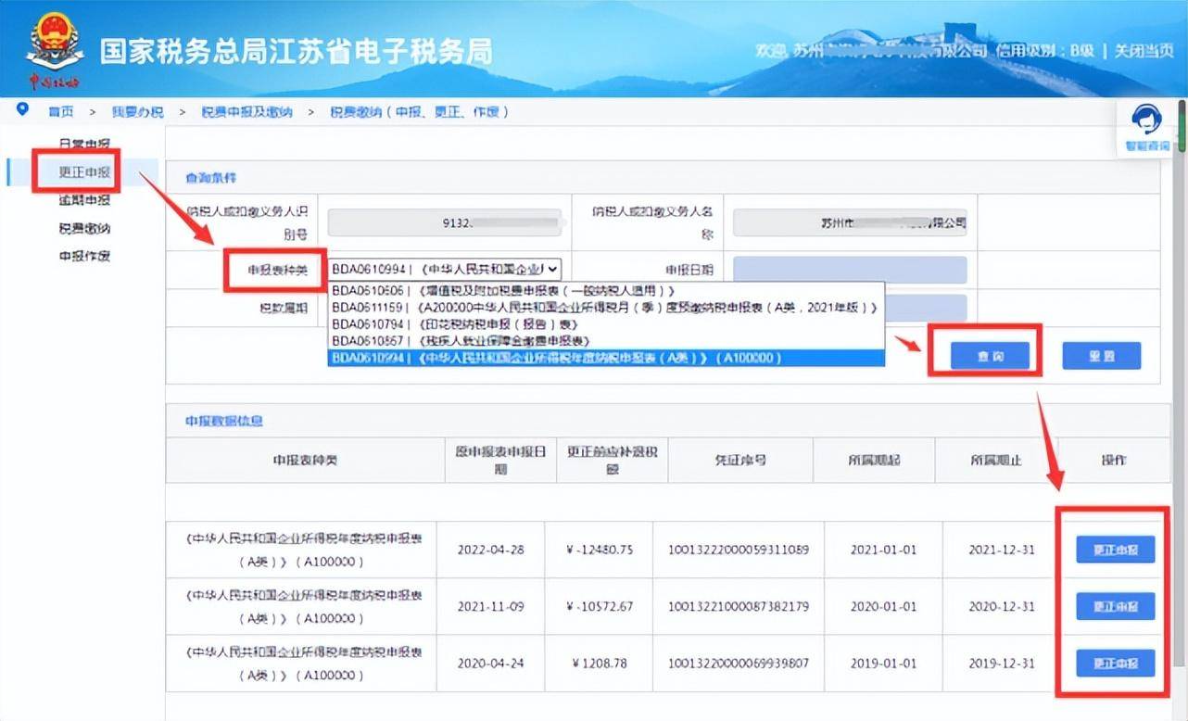Click 更正申报 button for the 2020-04-24 row

[x=1115, y=664]
